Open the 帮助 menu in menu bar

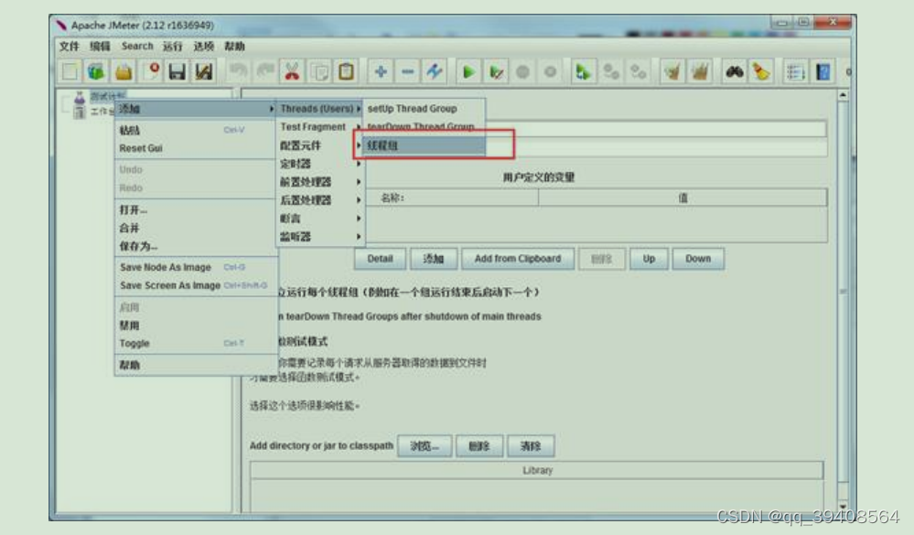point(234,46)
